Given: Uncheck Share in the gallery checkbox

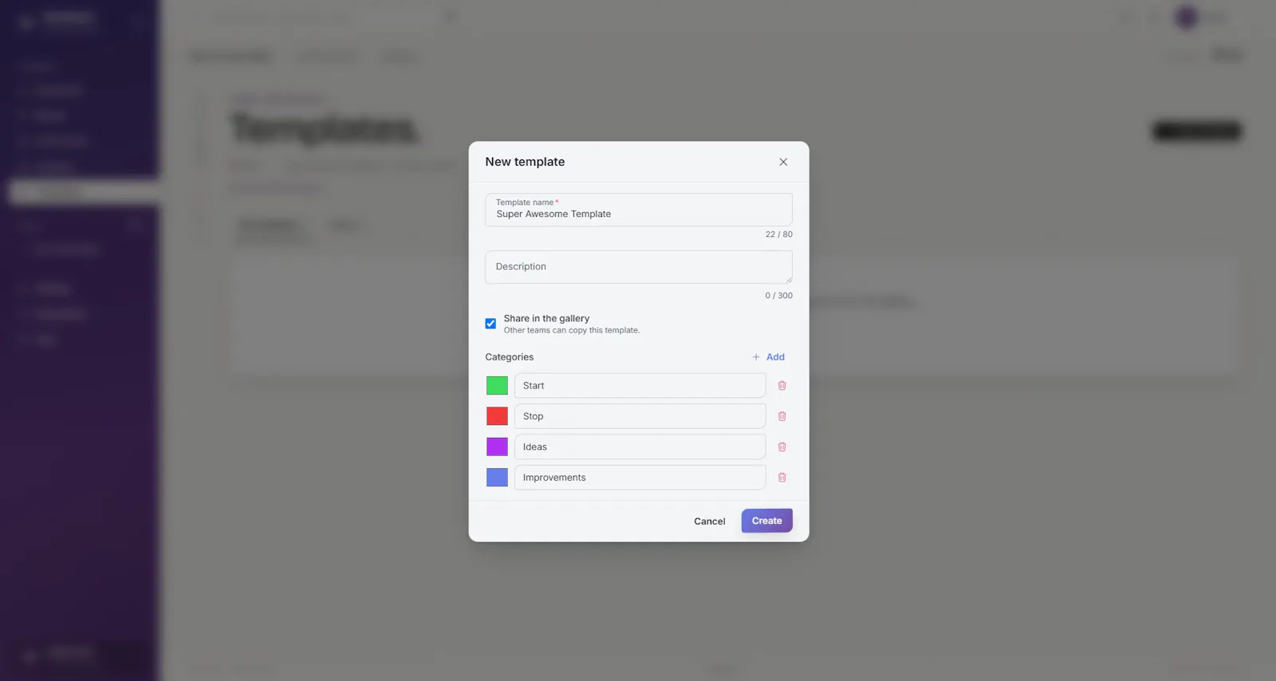Looking at the screenshot, I should (x=490, y=324).
